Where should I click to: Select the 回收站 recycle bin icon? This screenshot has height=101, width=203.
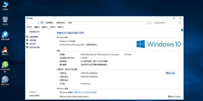[x=5, y=21]
